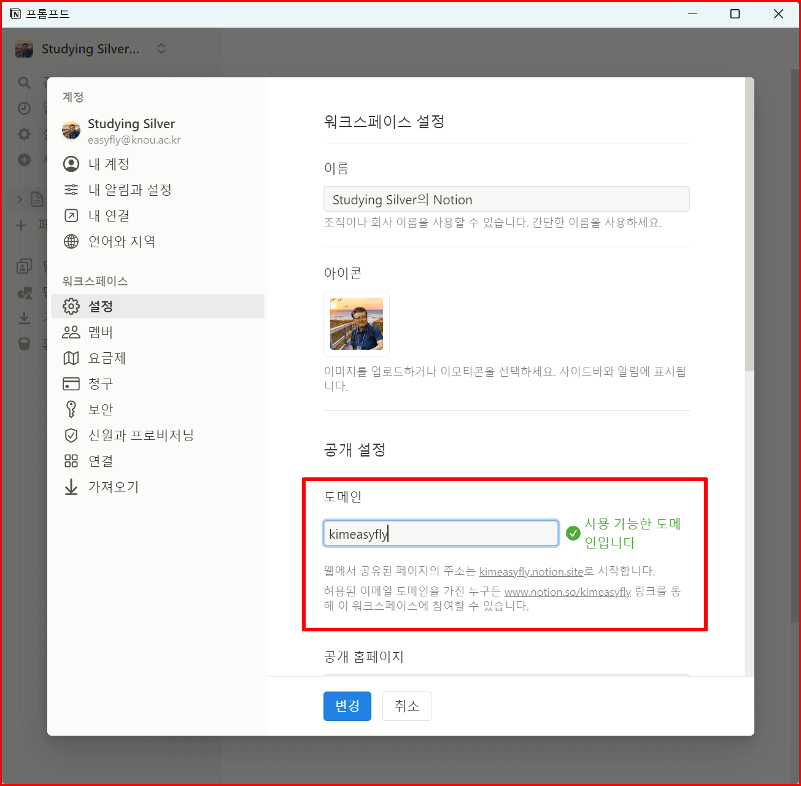The image size is (801, 786).
Task: Click the 워크스페이스 설정 heading
Action: click(x=384, y=121)
